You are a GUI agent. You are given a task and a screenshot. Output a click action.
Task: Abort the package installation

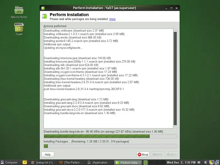(x=143, y=155)
